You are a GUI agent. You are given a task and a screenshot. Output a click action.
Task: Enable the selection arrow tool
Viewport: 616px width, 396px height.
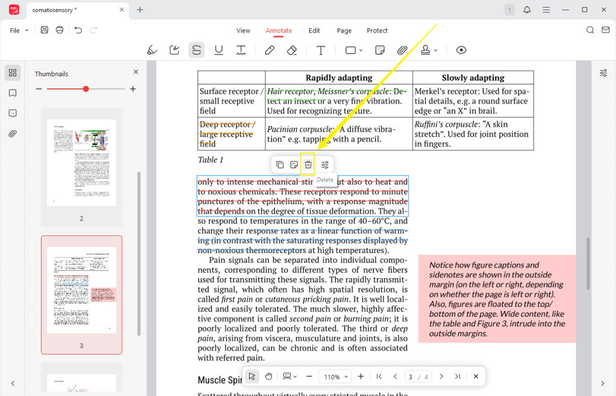click(x=251, y=376)
